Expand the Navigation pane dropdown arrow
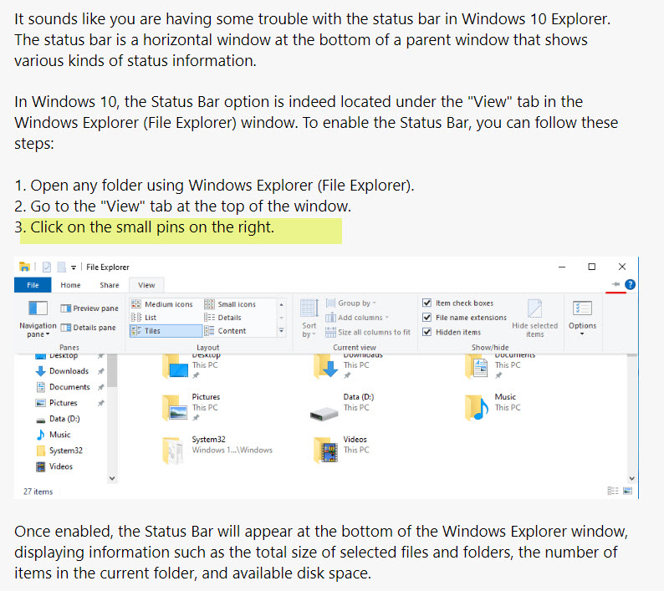 pos(48,334)
